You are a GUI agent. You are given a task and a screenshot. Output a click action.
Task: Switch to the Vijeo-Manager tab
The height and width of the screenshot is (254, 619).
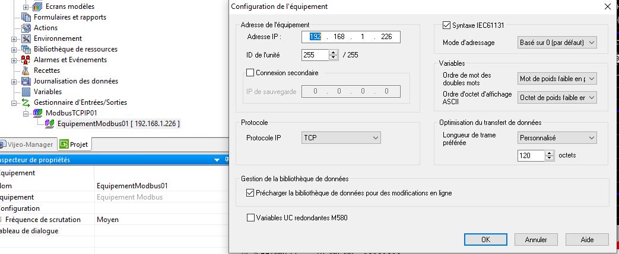(27, 144)
